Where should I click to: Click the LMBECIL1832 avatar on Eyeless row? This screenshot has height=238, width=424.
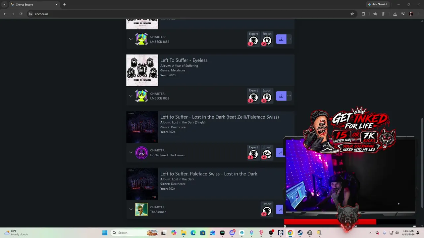point(141,96)
